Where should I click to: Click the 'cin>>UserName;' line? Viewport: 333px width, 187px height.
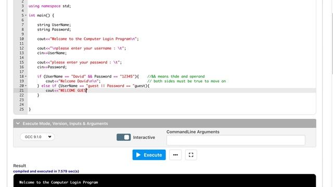click(52, 53)
